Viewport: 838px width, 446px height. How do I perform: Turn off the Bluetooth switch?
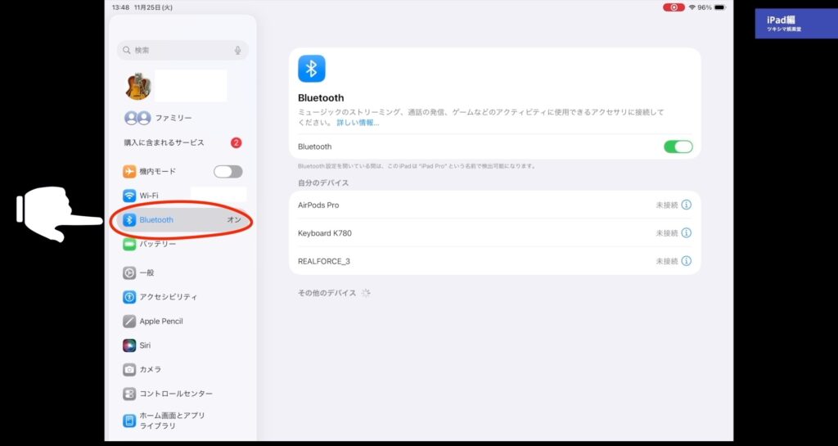tap(678, 146)
